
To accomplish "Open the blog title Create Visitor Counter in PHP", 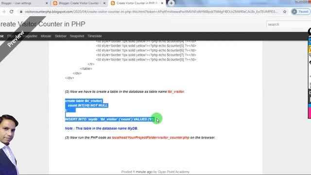I will pyautogui.click(x=42, y=24).
